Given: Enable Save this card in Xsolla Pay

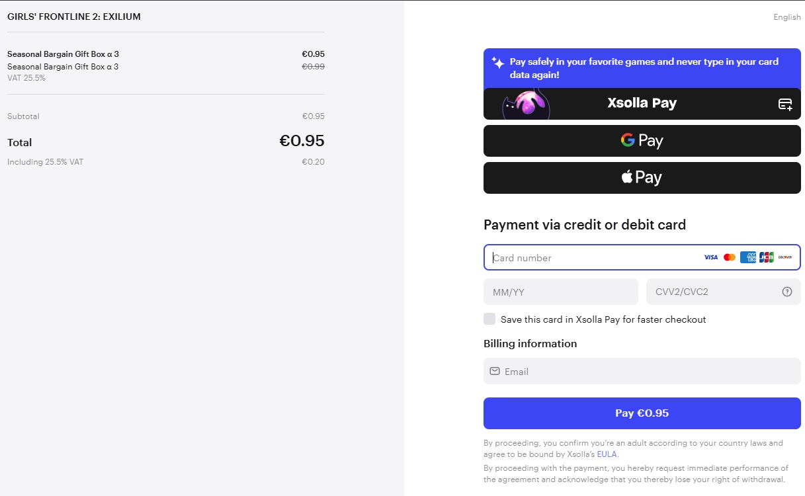Looking at the screenshot, I should click(489, 319).
